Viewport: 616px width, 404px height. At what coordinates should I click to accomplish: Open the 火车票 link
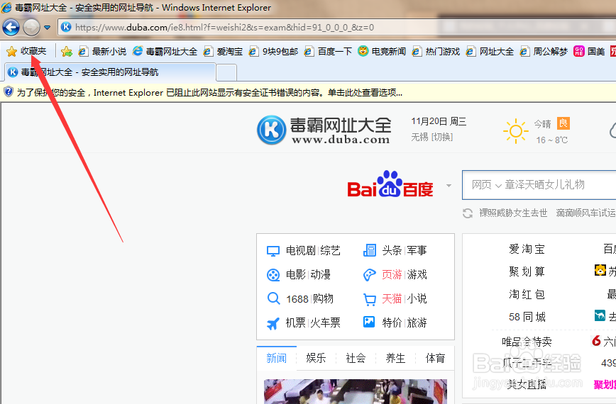coord(325,322)
